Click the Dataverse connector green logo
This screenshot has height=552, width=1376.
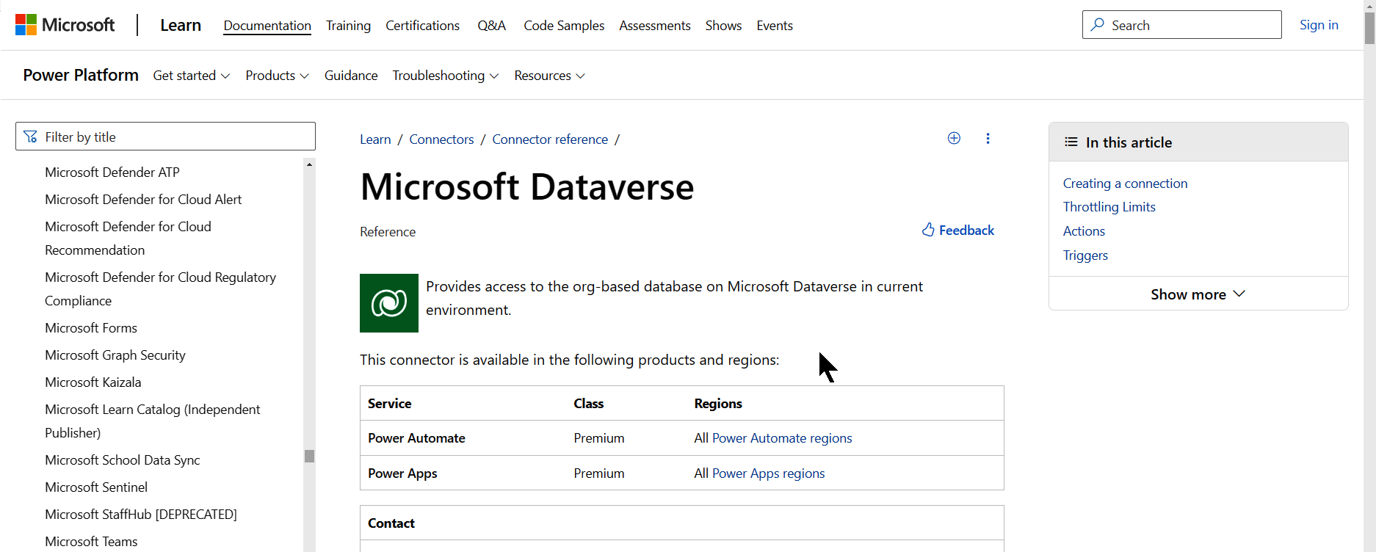coord(389,303)
